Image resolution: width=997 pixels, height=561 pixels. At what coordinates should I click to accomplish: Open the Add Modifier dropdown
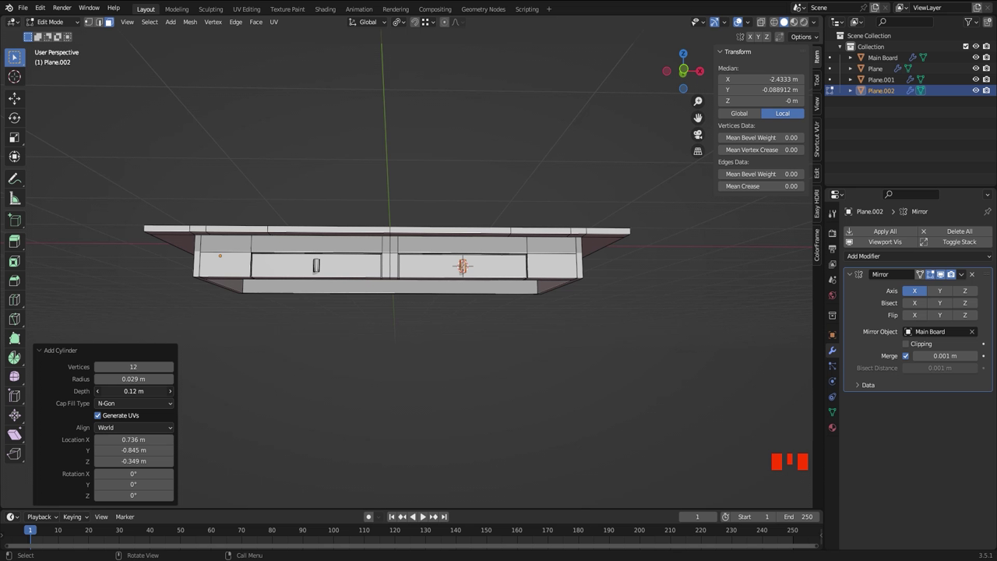[x=919, y=256]
